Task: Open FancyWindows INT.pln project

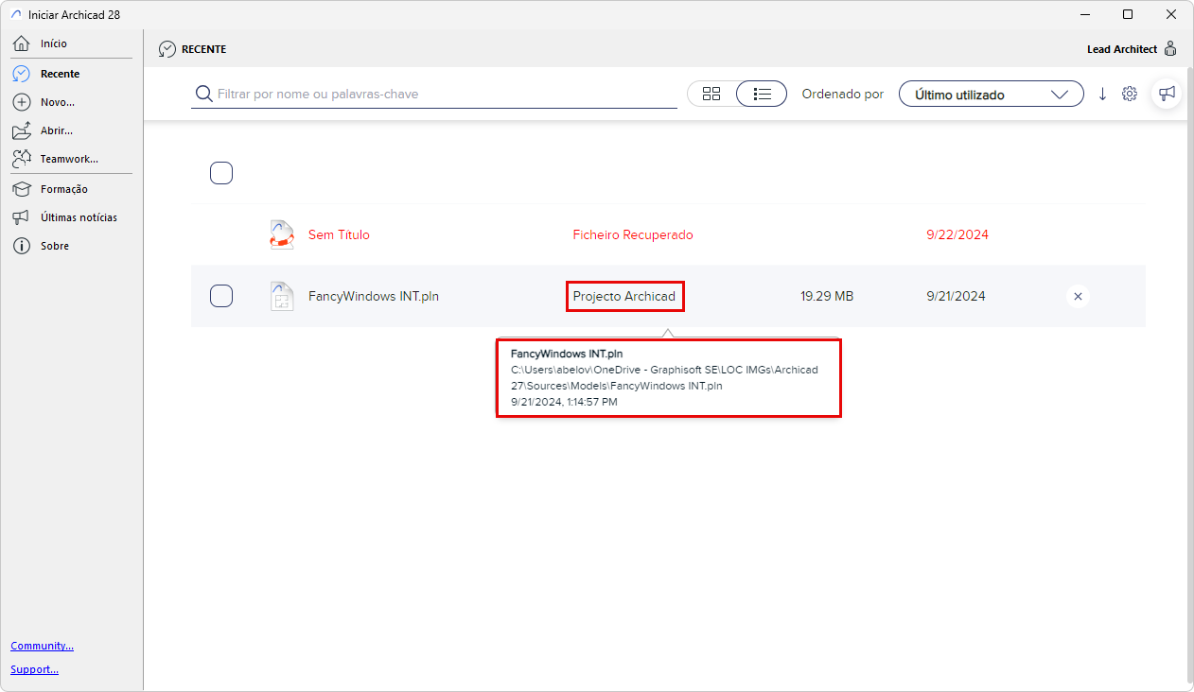Action: (374, 296)
